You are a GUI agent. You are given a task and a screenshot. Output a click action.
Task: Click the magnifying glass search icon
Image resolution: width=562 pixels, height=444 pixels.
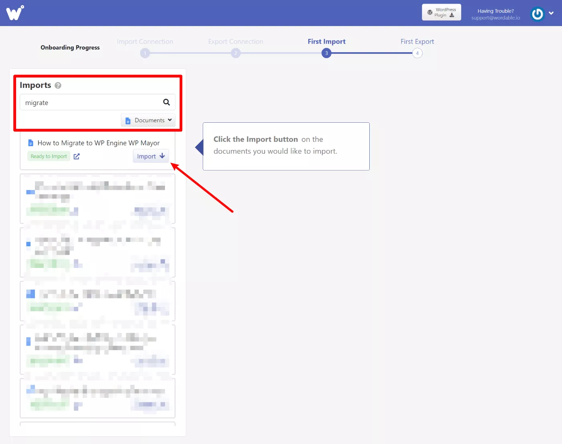click(167, 102)
